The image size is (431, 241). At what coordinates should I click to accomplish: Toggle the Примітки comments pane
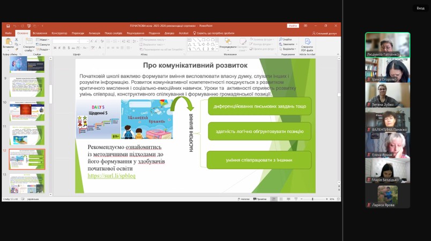click(261, 199)
